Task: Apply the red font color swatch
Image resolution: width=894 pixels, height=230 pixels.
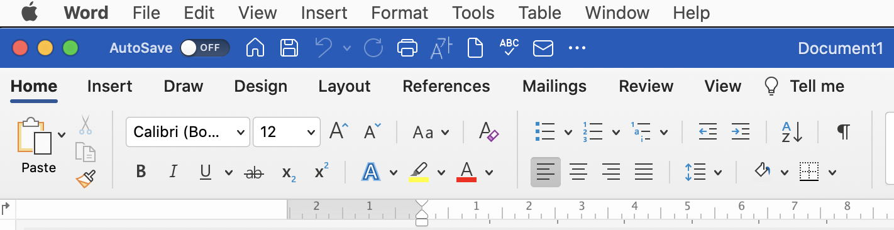Action: 466,172
